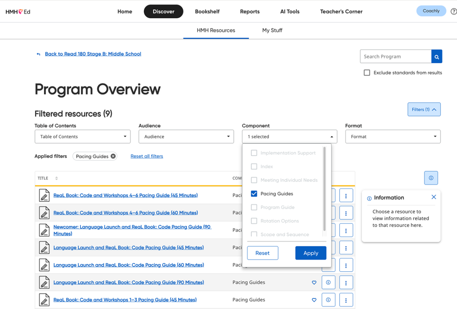Click document icon for Code and Workshops 4–6 (45 Minutes)

44,195
